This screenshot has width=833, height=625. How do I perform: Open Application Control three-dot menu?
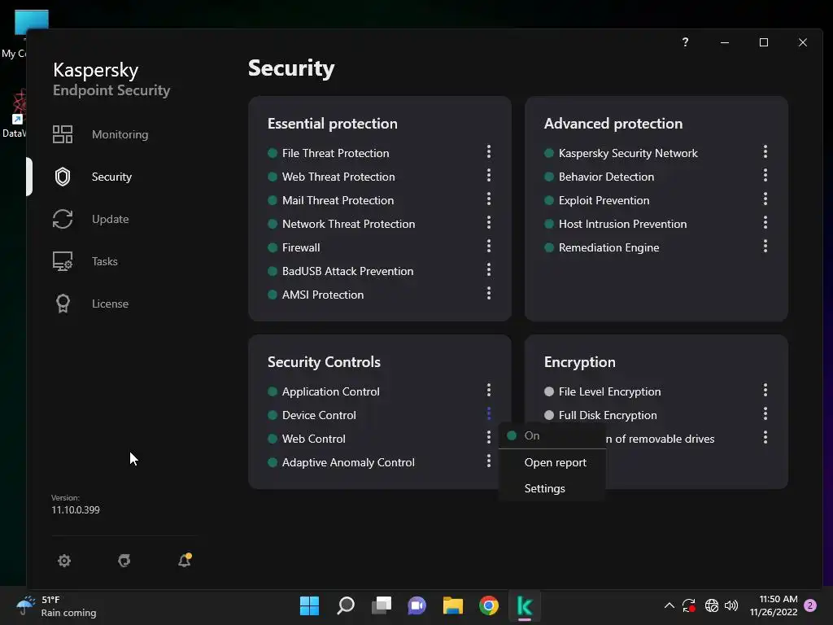[x=489, y=391]
